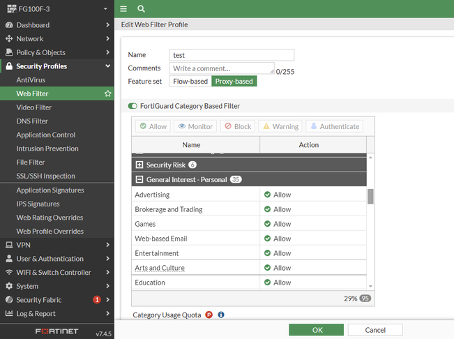Viewport: 454px width, 339px height.
Task: Click into the Comments text field
Action: (222, 68)
